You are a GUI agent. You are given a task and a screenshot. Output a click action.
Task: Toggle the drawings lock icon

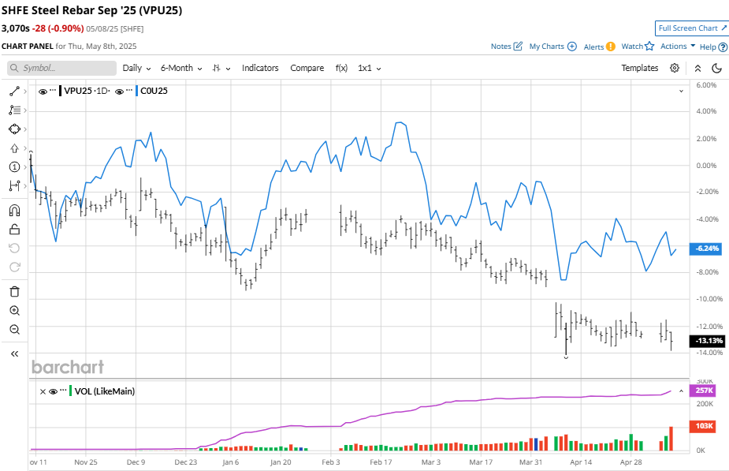click(x=14, y=229)
